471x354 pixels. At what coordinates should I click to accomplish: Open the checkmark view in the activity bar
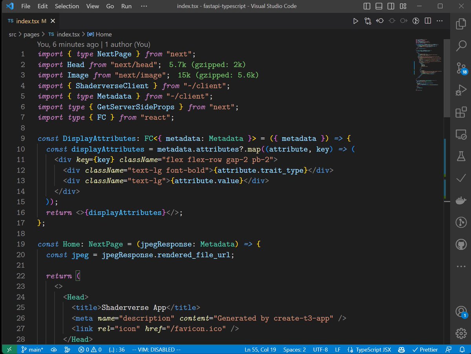461,178
